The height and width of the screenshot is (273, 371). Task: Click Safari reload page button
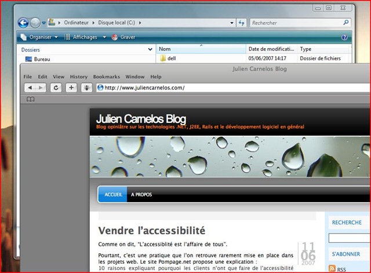pyautogui.click(x=56, y=88)
